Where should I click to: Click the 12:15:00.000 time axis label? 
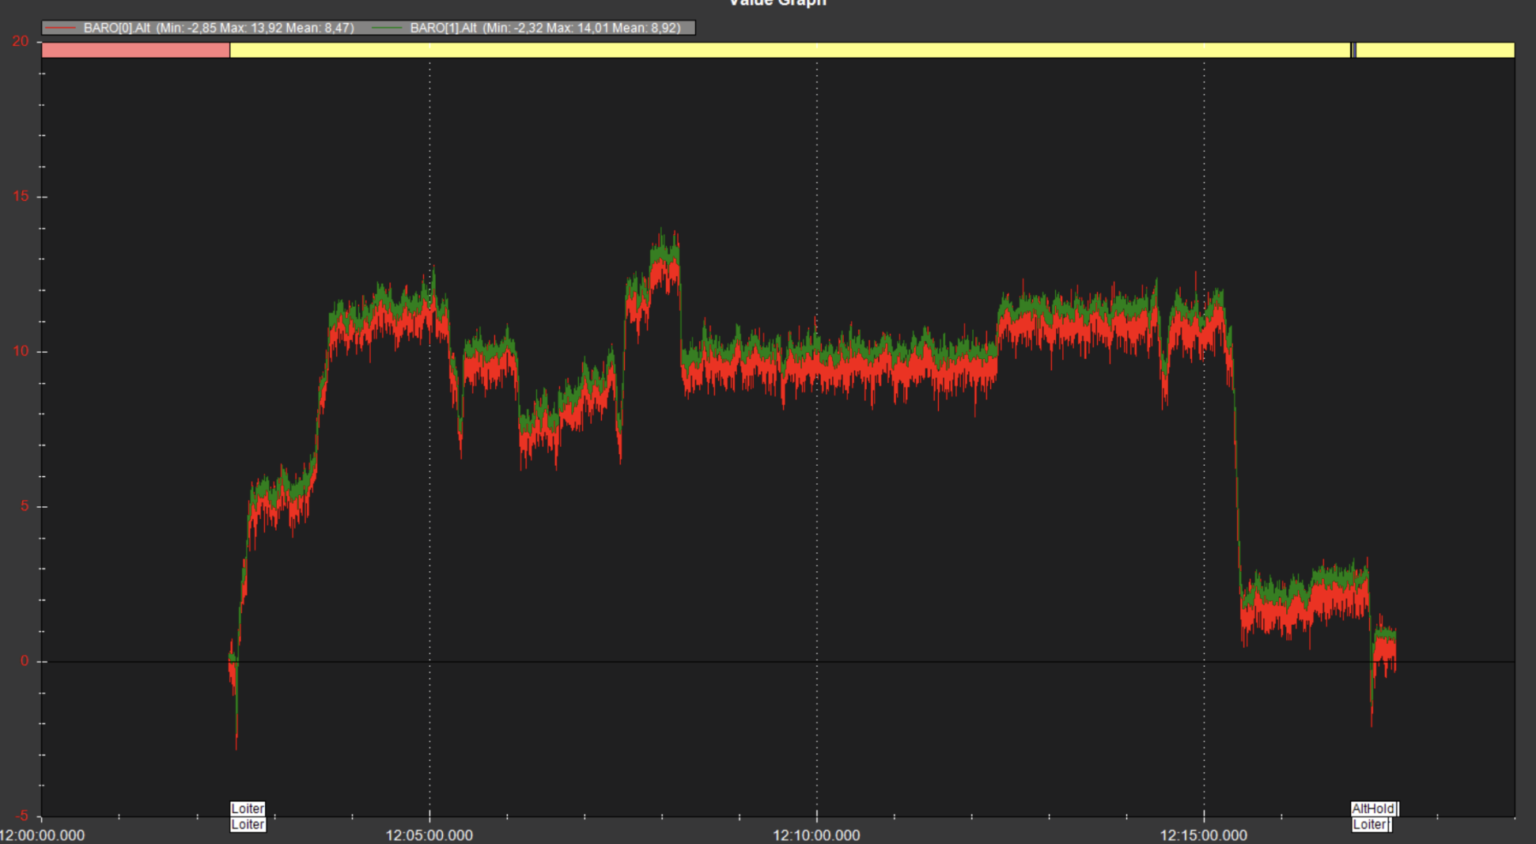click(x=1204, y=835)
